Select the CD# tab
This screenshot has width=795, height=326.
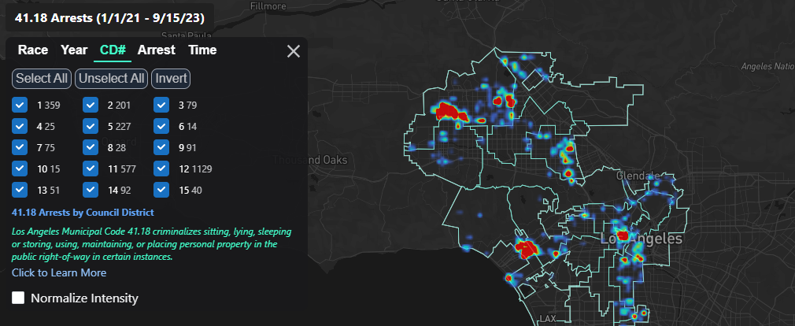pos(113,50)
